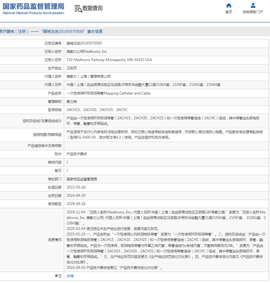Click section header 医疗器械（注册）基本信息
The image size is (270, 283).
point(51,31)
